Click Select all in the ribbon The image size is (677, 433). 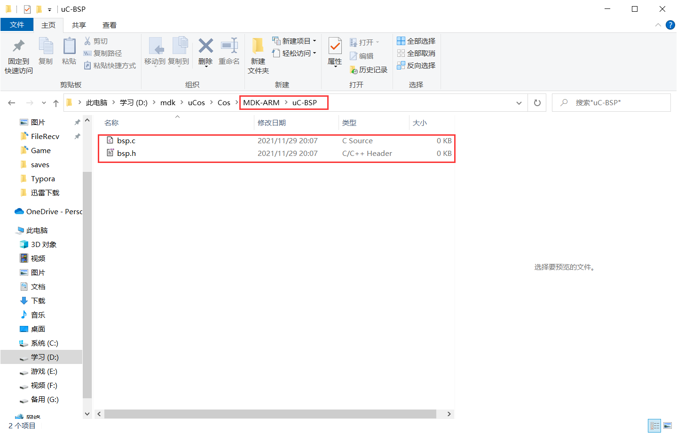pyautogui.click(x=416, y=41)
